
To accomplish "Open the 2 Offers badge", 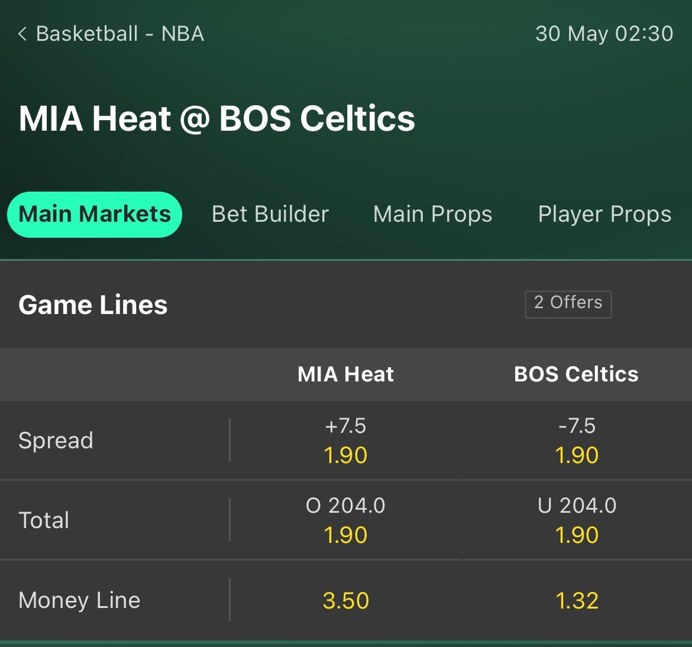I will click(x=568, y=304).
